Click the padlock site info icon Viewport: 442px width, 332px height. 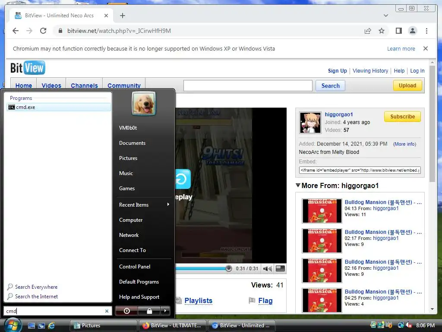coord(60,31)
